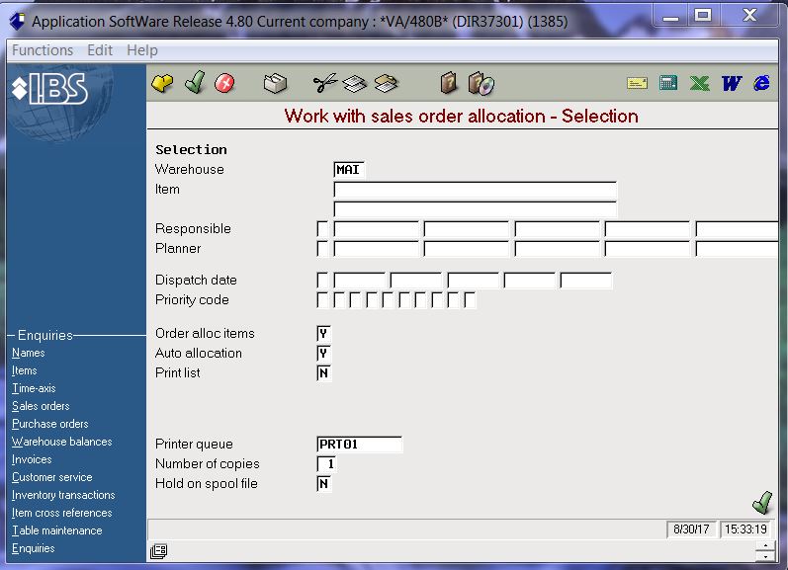Click the status bar window list icon
788x570 pixels.
[159, 551]
